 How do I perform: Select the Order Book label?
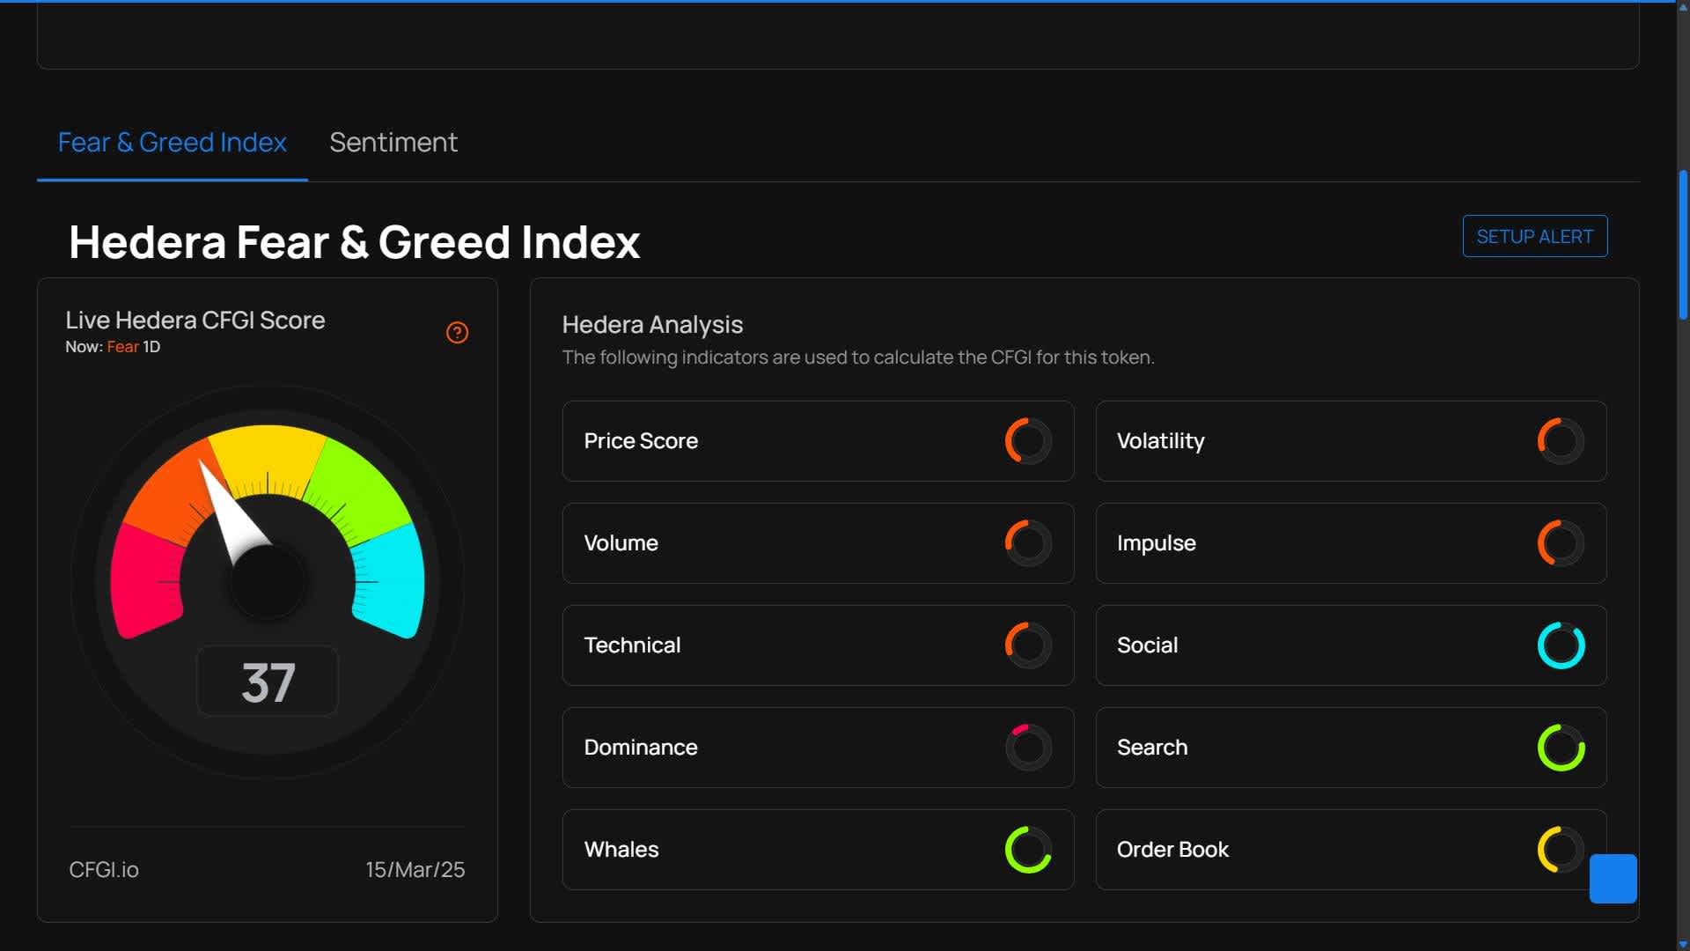click(x=1172, y=850)
